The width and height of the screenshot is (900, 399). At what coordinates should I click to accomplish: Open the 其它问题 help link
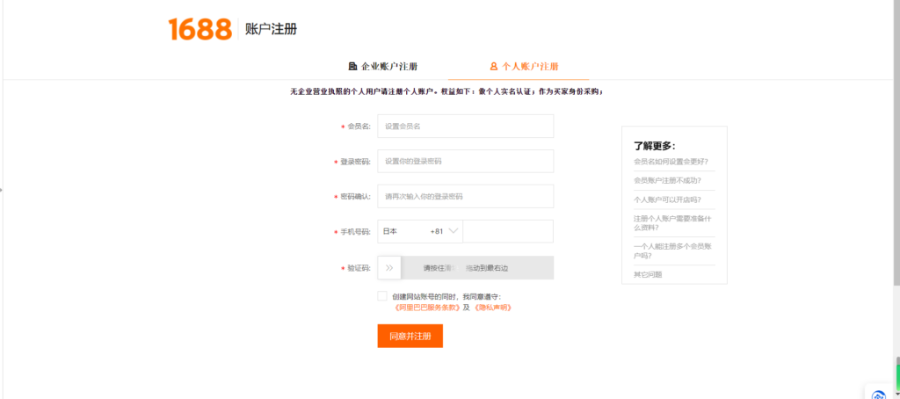(x=648, y=274)
